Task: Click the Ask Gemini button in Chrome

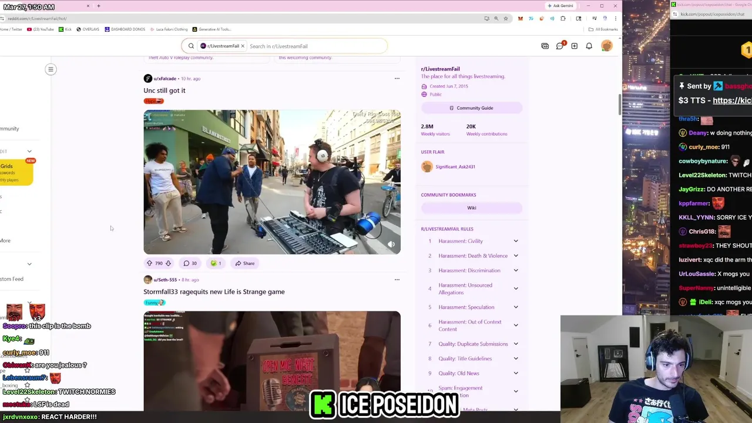Action: (x=560, y=6)
